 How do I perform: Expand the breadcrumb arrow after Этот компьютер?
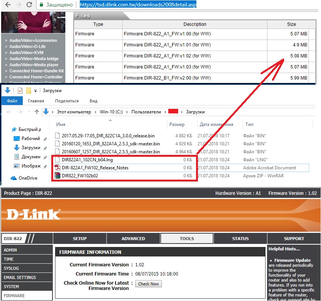[x=95, y=112]
